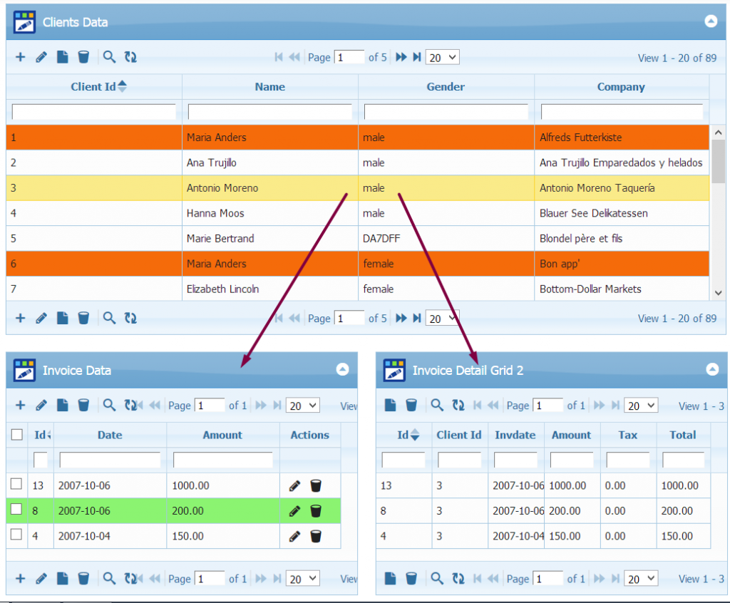Image resolution: width=730 pixels, height=603 pixels.
Task: Toggle the select-all checkbox in Invoice Data header
Action: pos(16,434)
